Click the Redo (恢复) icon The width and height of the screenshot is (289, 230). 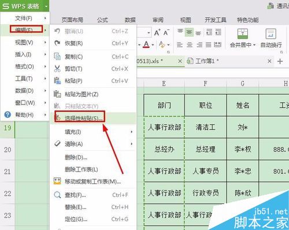[x=57, y=43]
